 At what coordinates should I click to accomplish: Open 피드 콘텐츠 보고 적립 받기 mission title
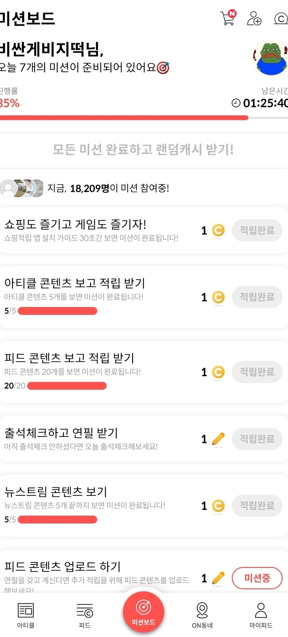pyautogui.click(x=69, y=358)
